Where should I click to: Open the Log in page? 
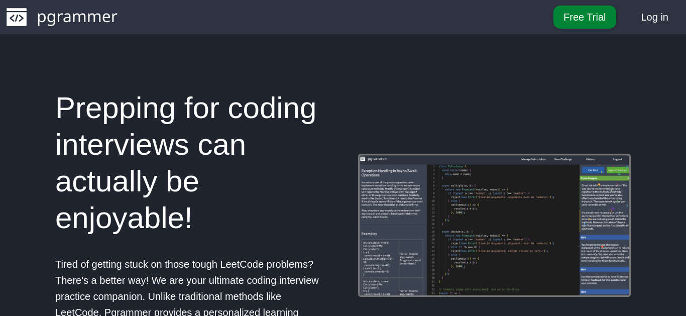[654, 17]
